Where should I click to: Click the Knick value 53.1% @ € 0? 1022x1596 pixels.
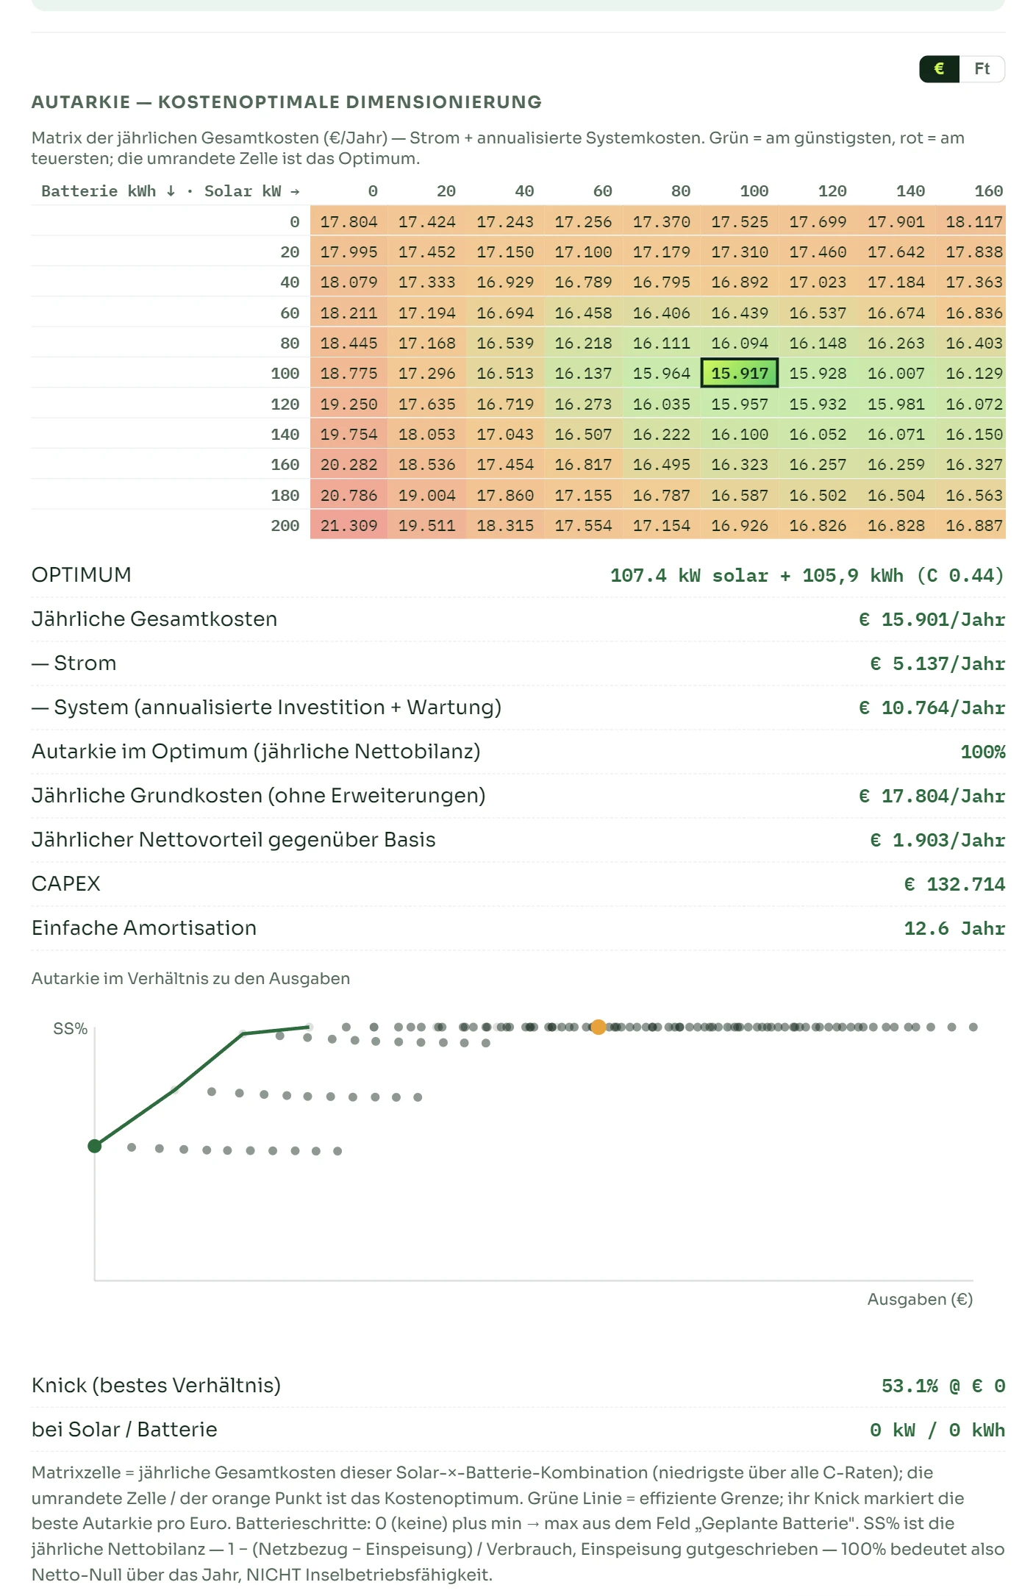pyautogui.click(x=943, y=1386)
